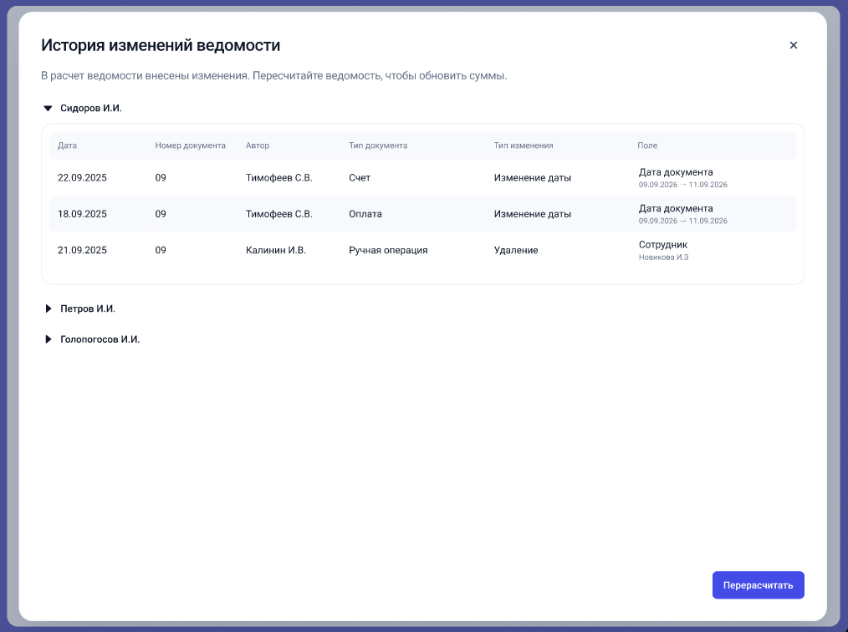Screen dimensions: 848x632
Task: Collapse the Сидоров И.И. section arrow
Action: point(48,109)
